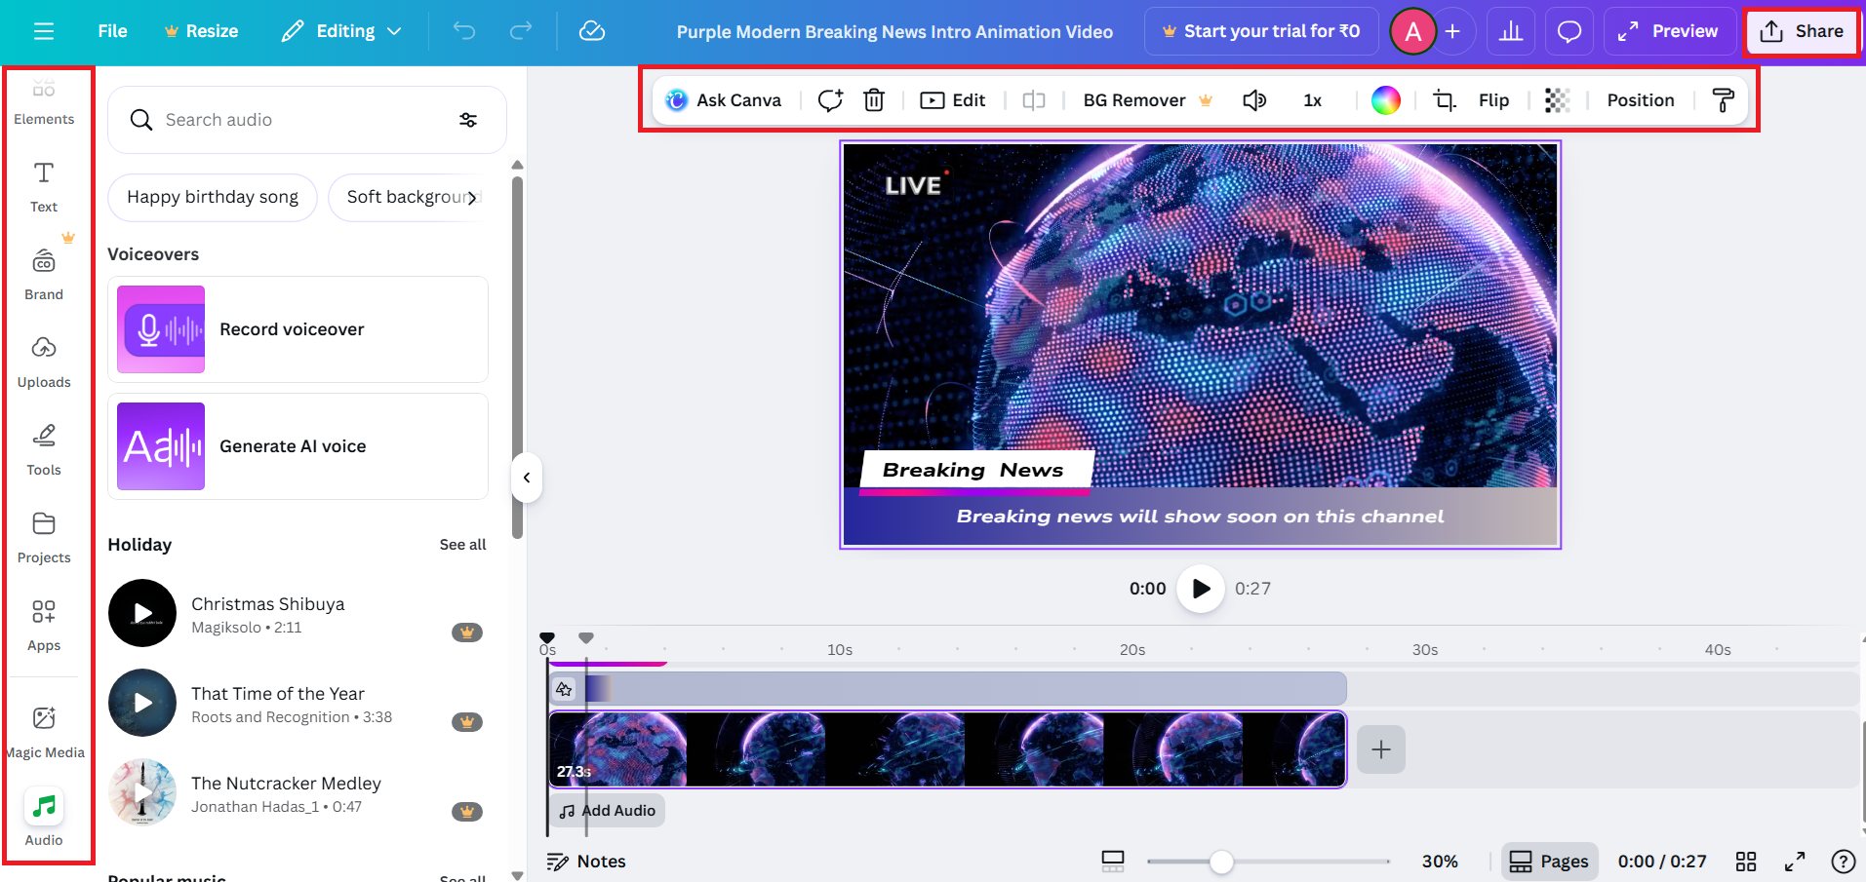1866x882 pixels.
Task: Show more suggestion chips arrow
Action: coord(472,198)
